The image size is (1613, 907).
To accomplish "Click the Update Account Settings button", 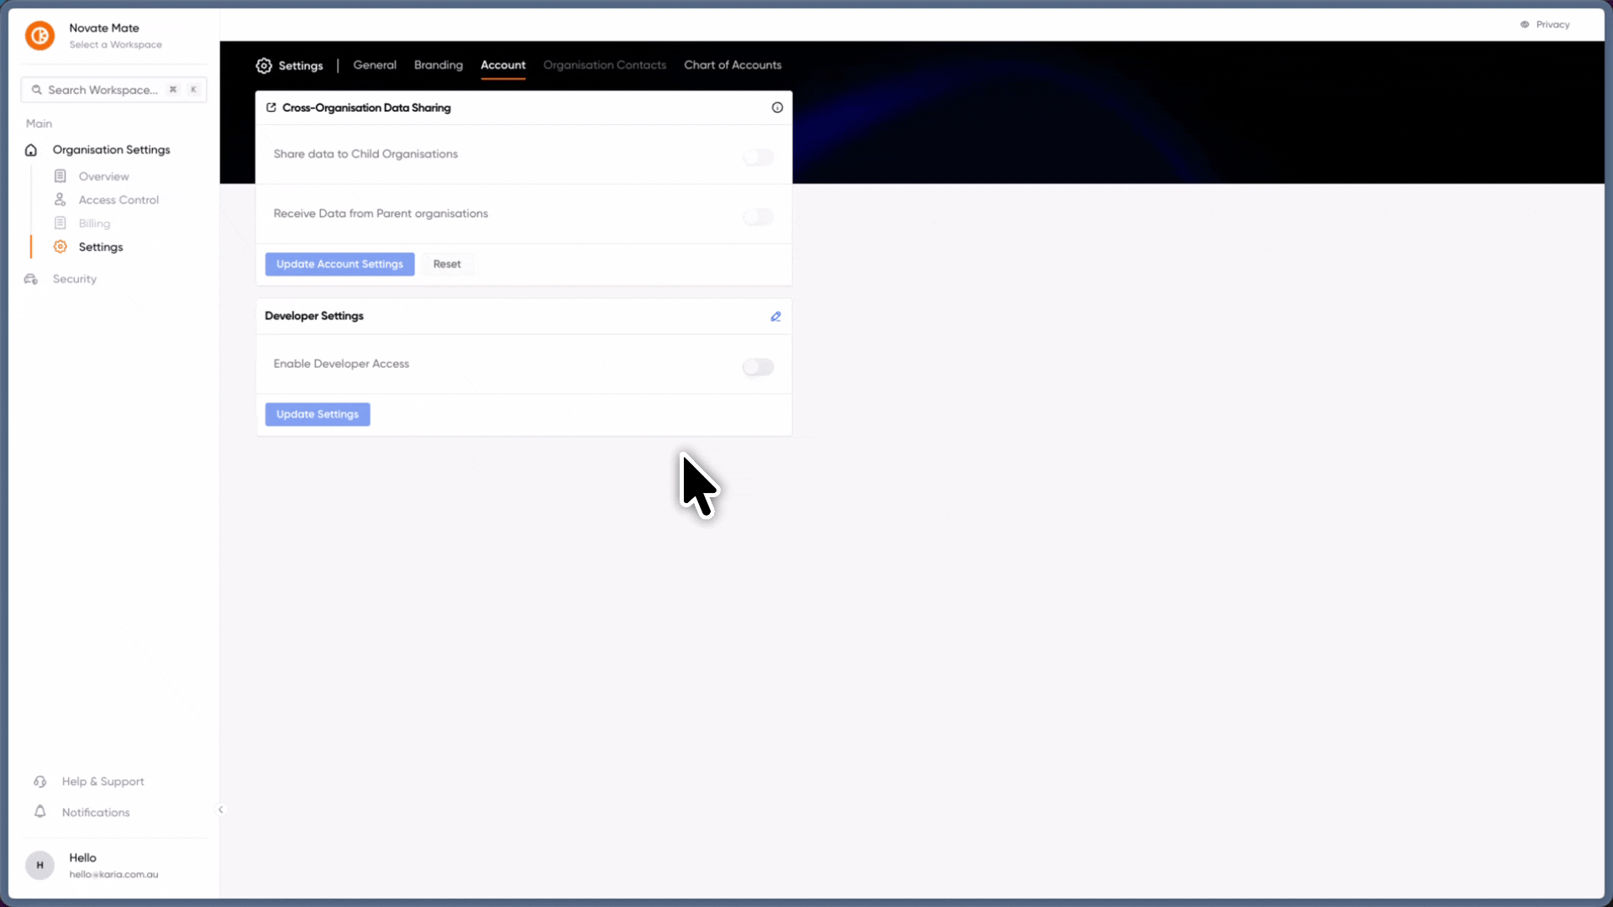I will click(339, 264).
